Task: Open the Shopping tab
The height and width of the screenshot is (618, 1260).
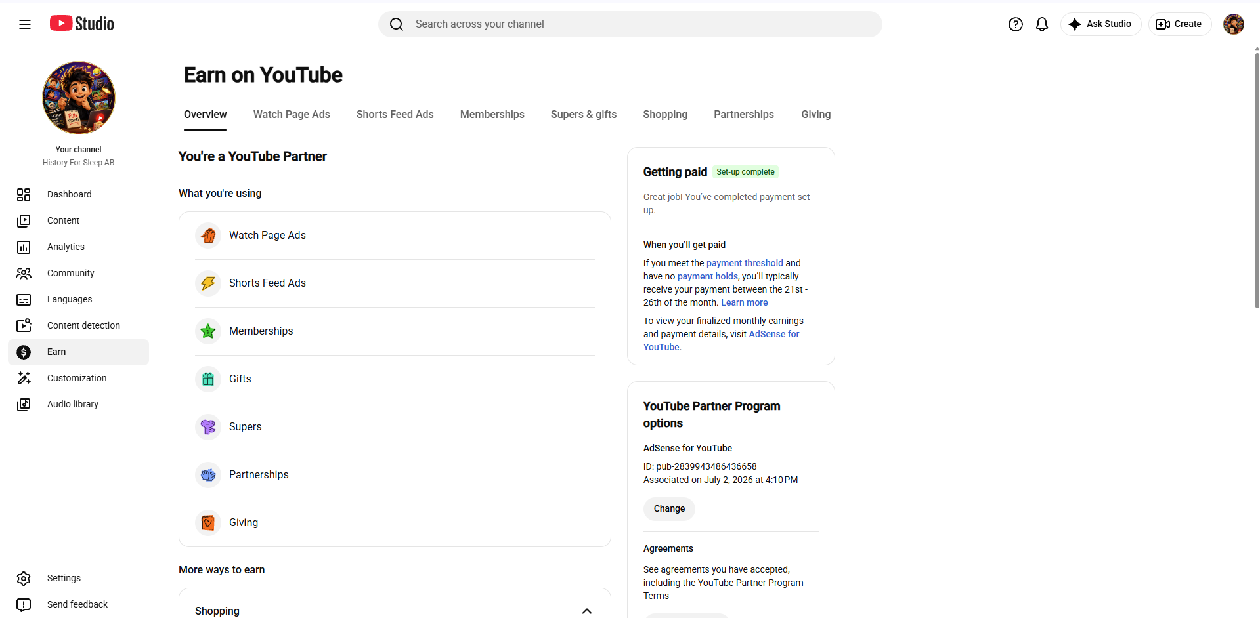Action: point(665,114)
